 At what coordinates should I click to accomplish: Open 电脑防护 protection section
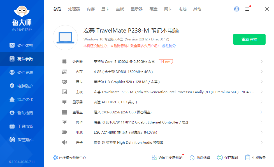(x=22, y=86)
